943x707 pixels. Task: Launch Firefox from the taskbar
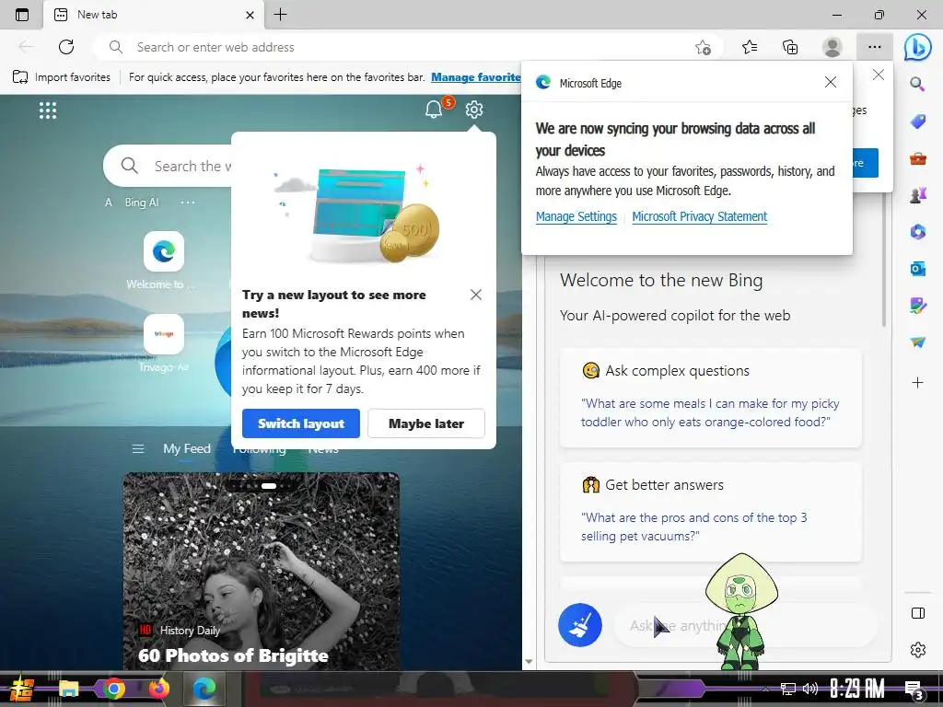158,689
